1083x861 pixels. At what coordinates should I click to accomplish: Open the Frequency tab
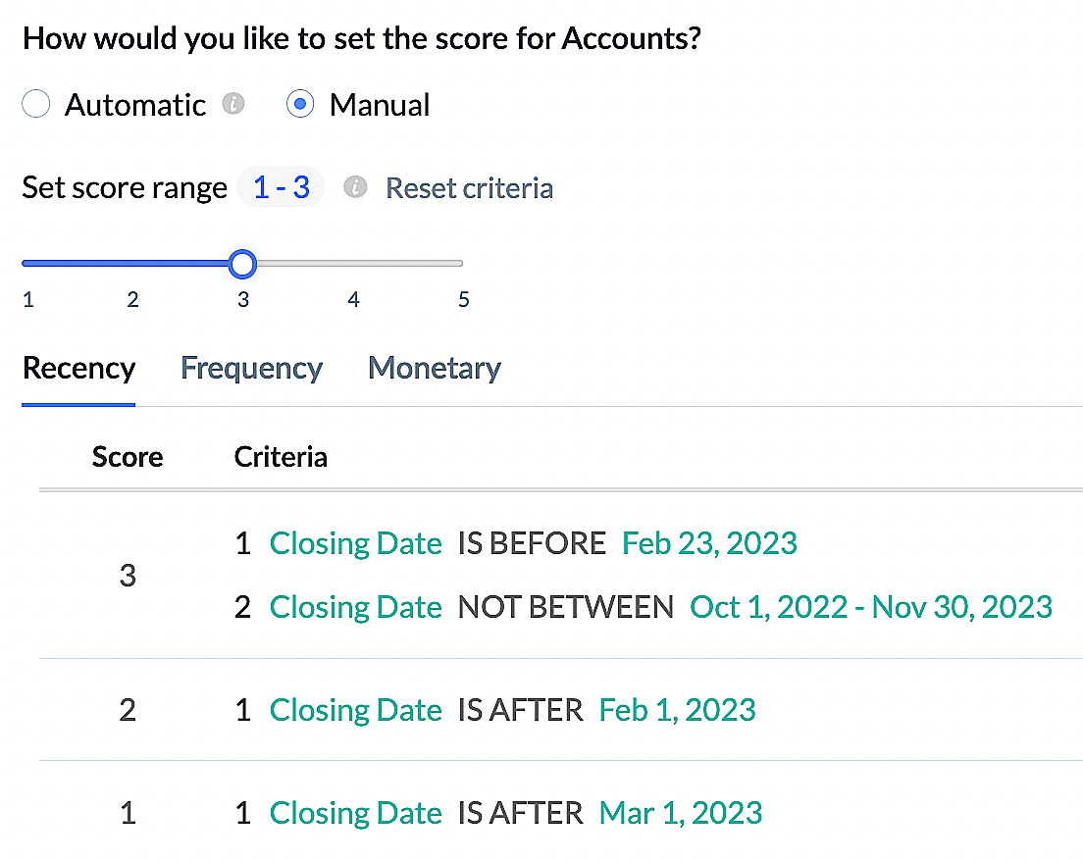251,369
